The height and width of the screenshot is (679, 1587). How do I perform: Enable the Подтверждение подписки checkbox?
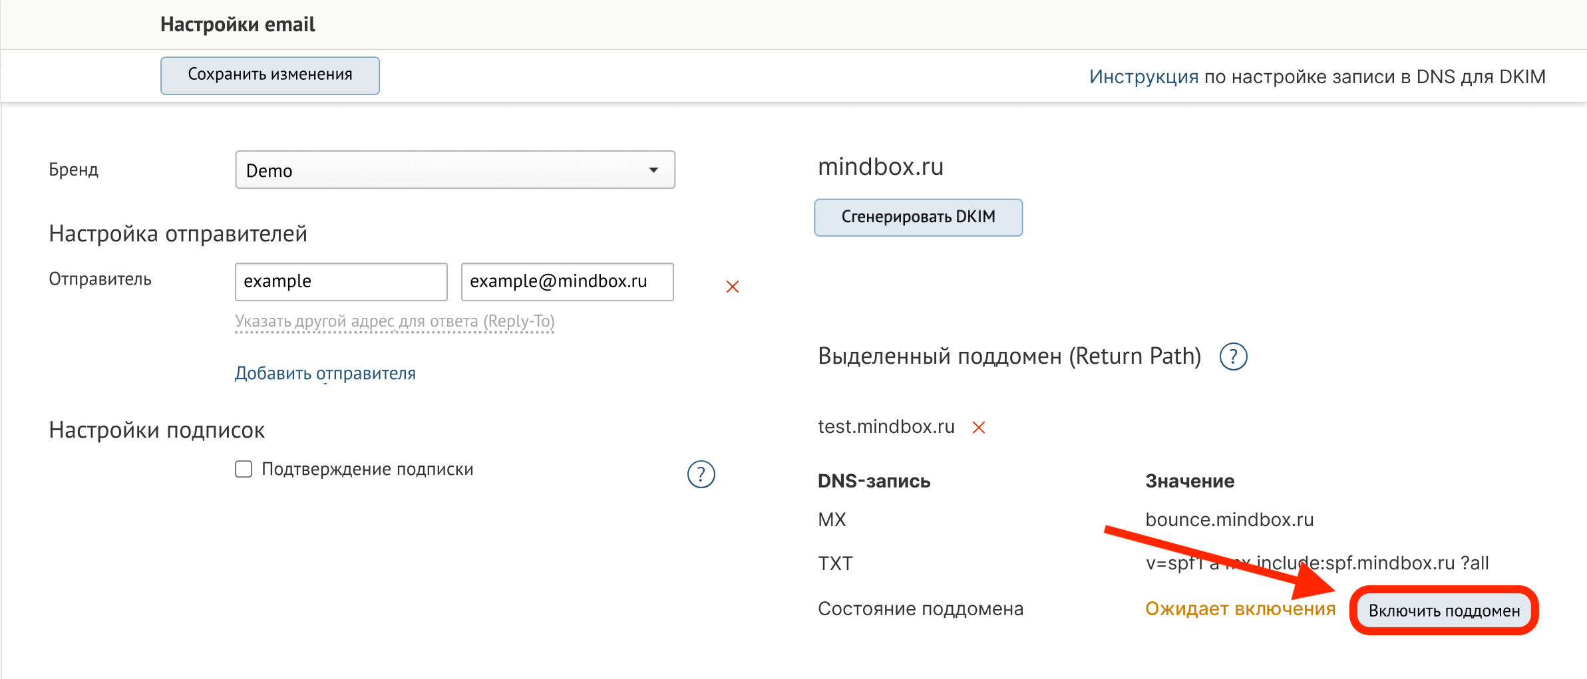coord(244,470)
